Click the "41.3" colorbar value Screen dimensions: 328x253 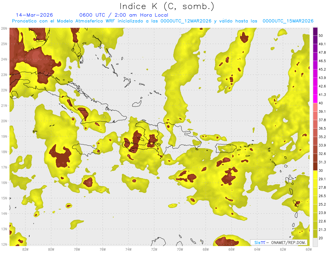[x=322, y=95]
